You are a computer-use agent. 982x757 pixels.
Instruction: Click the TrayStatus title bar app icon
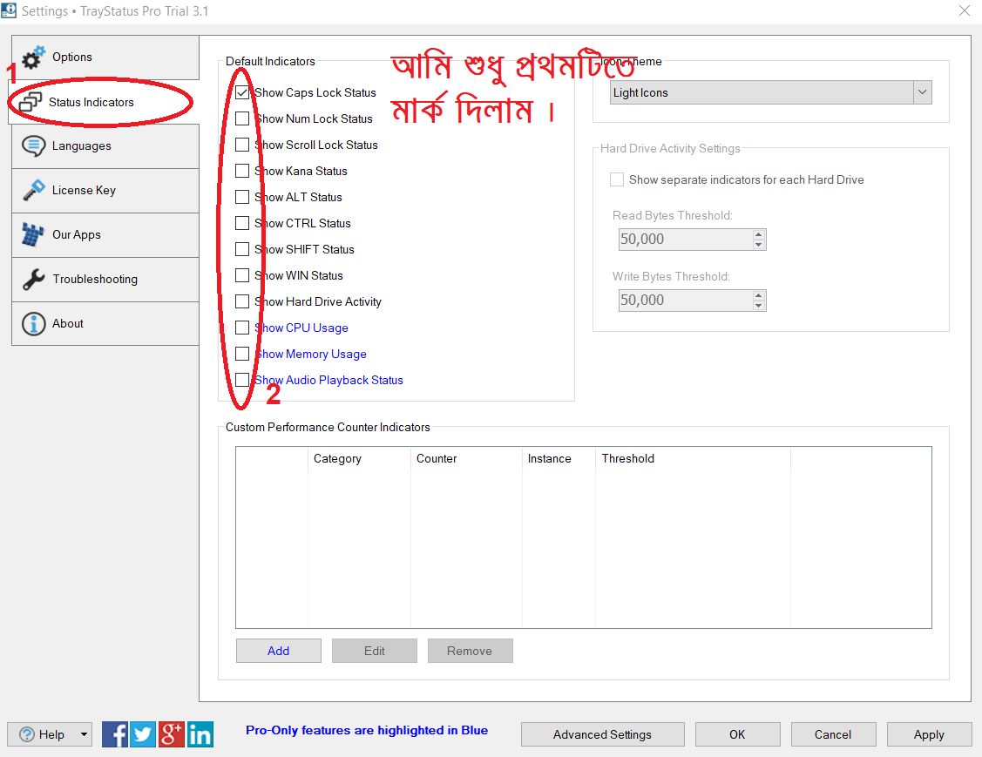(x=9, y=10)
